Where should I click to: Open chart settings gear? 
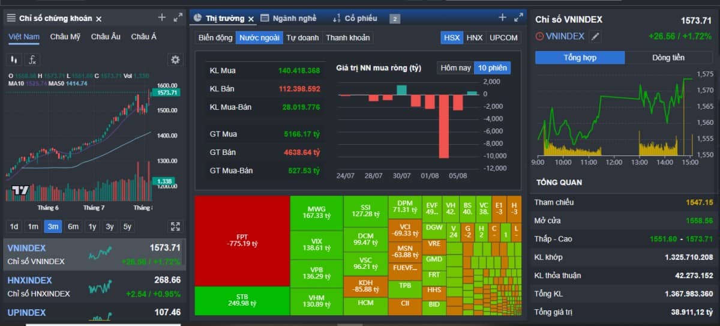(x=175, y=59)
